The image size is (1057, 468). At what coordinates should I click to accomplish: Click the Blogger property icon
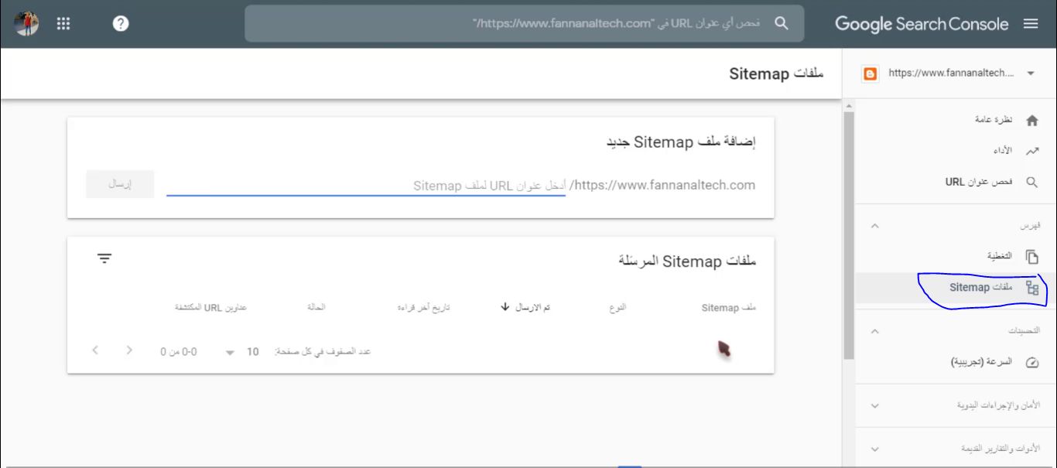(871, 73)
